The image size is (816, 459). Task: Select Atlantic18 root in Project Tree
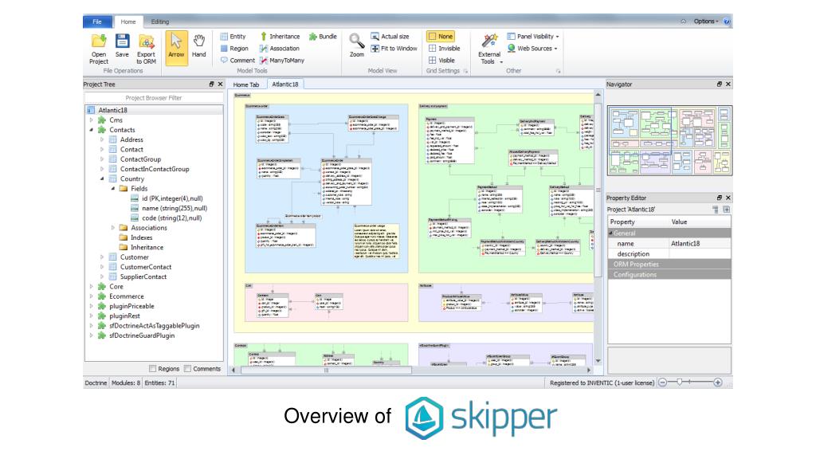point(112,110)
